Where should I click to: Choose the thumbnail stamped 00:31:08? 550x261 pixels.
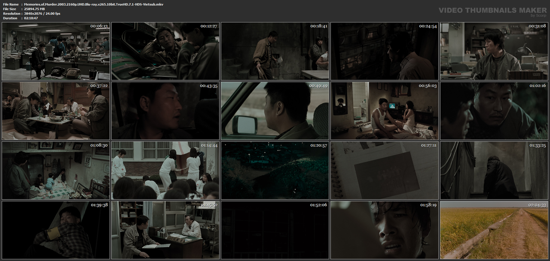[494, 51]
